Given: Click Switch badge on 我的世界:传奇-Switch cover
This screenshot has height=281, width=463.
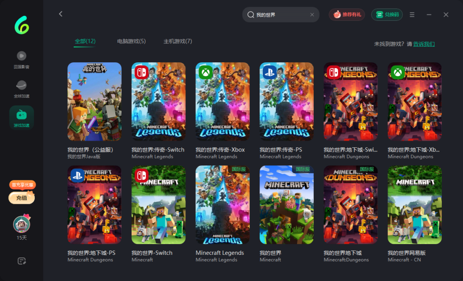Looking at the screenshot, I should pos(142,72).
